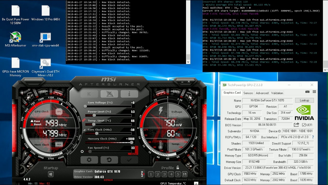Viewport: 328px width, 185px height.
Task: Click the BIOS share export icon in GPU-Z
Action: (x=296, y=125)
